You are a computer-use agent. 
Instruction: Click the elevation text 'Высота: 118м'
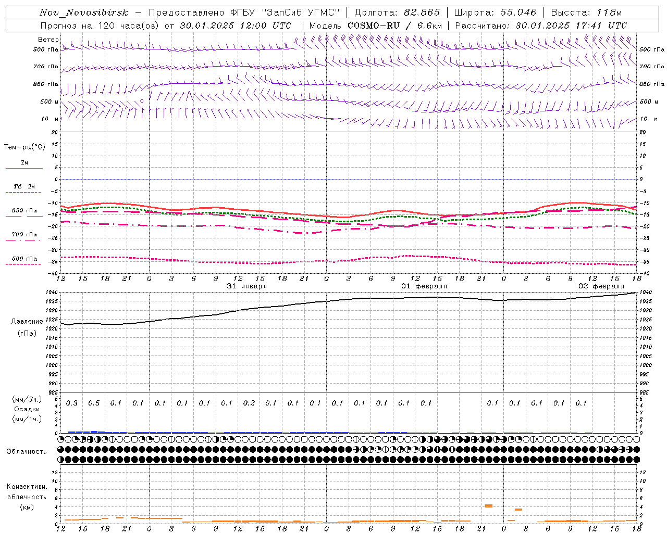(586, 12)
